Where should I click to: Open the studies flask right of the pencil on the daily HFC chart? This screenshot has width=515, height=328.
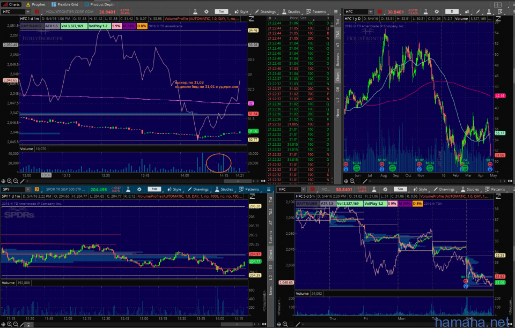489,11
